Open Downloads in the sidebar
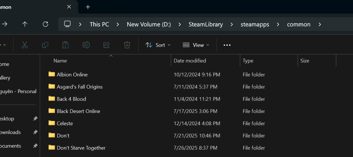The height and width of the screenshot is (157, 353). (10, 132)
